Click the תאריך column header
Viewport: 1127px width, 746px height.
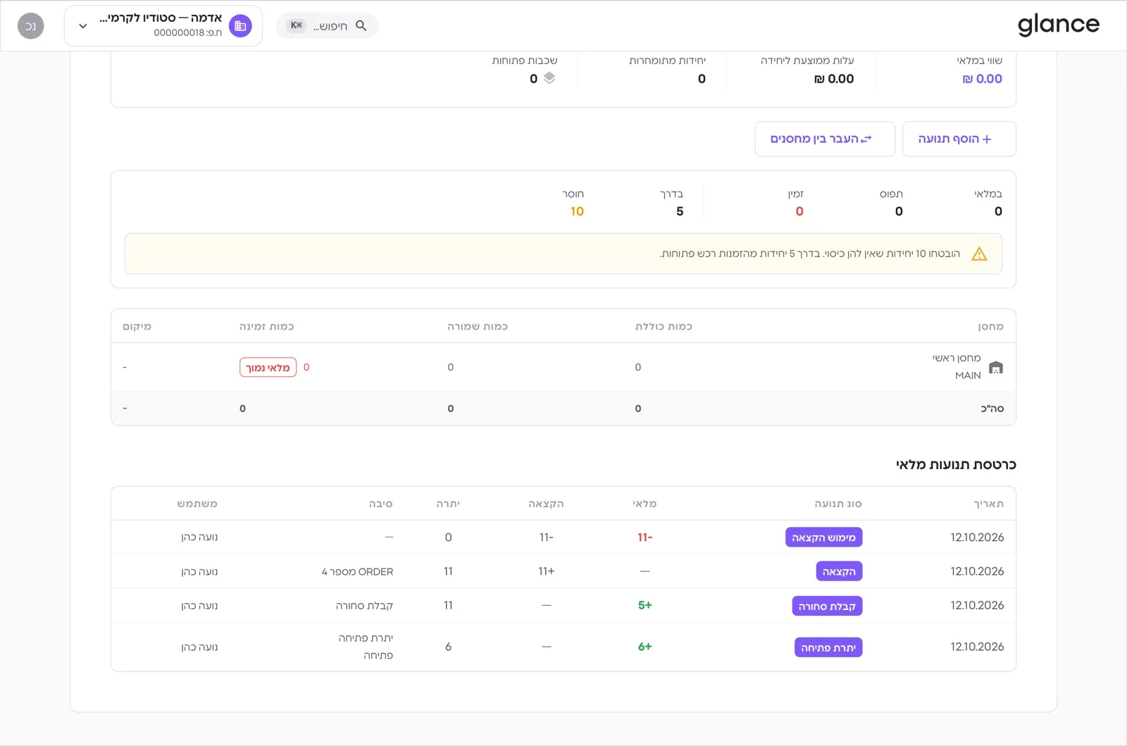click(x=988, y=504)
